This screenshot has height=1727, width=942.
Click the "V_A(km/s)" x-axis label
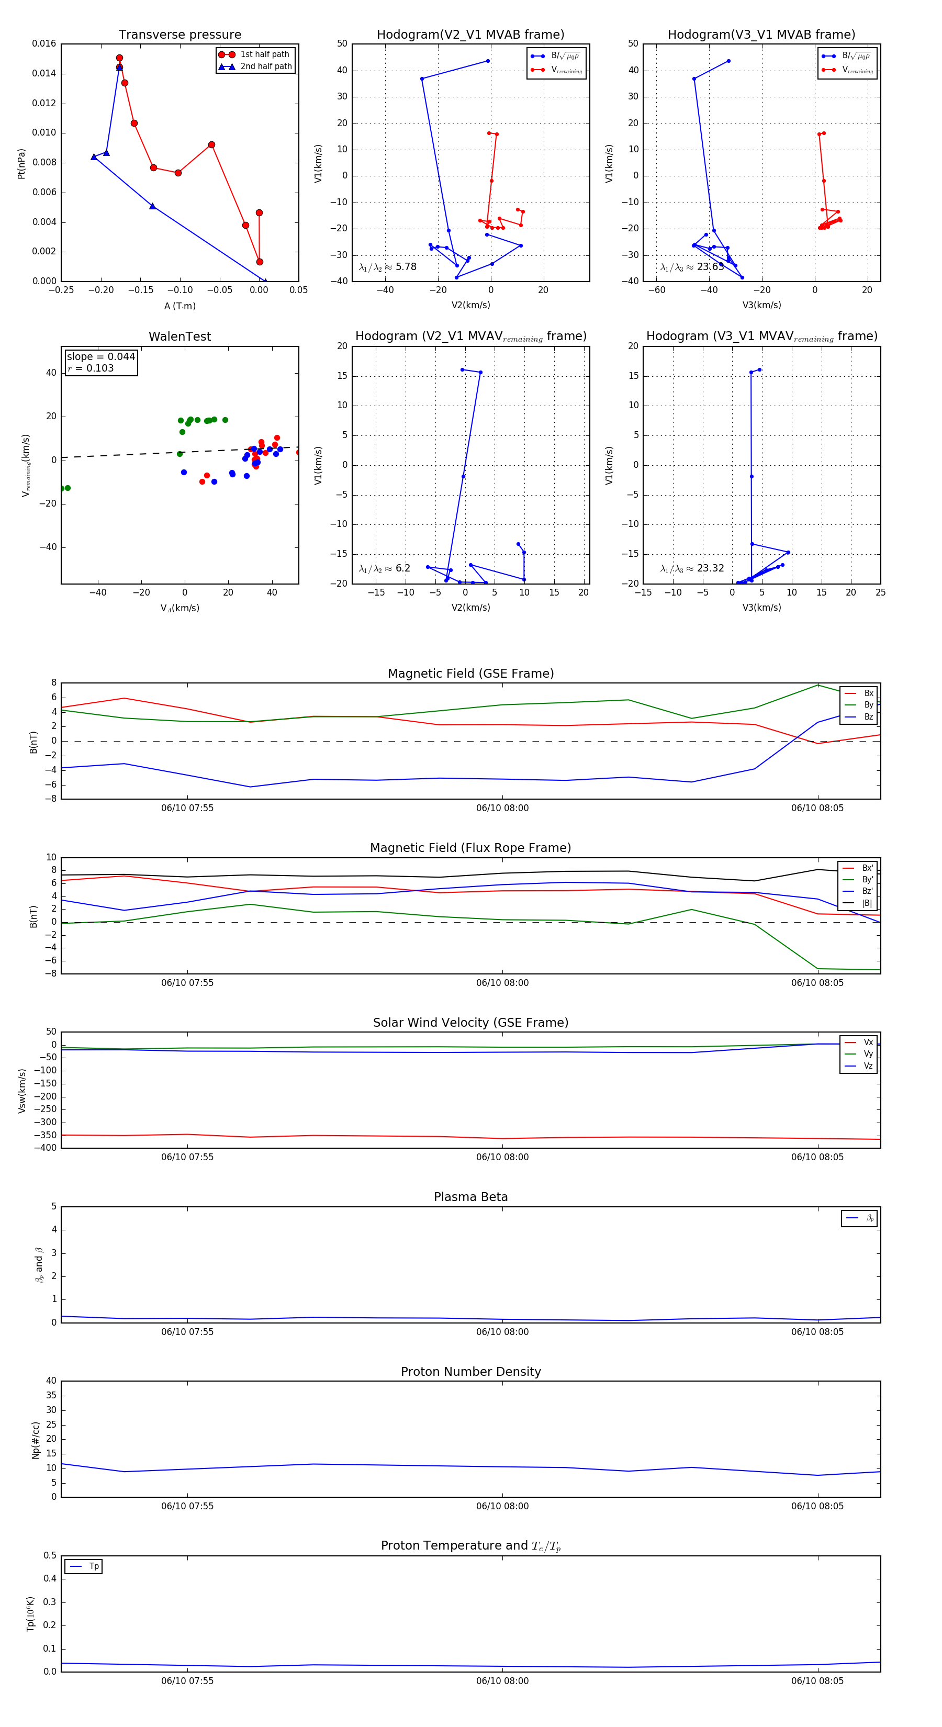(x=180, y=608)
